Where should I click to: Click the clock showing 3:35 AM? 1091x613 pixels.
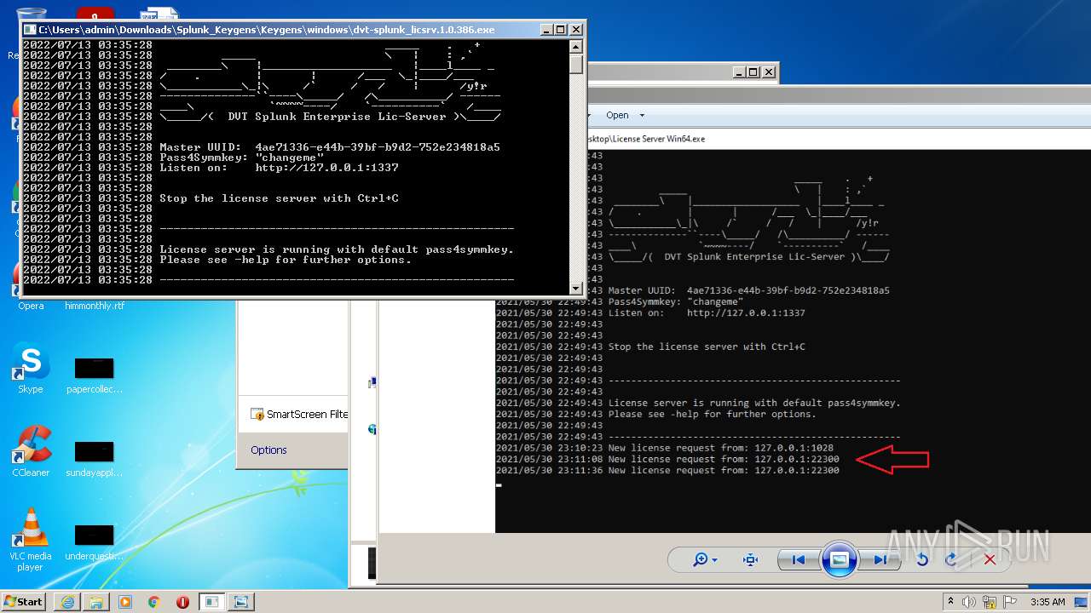(1048, 601)
